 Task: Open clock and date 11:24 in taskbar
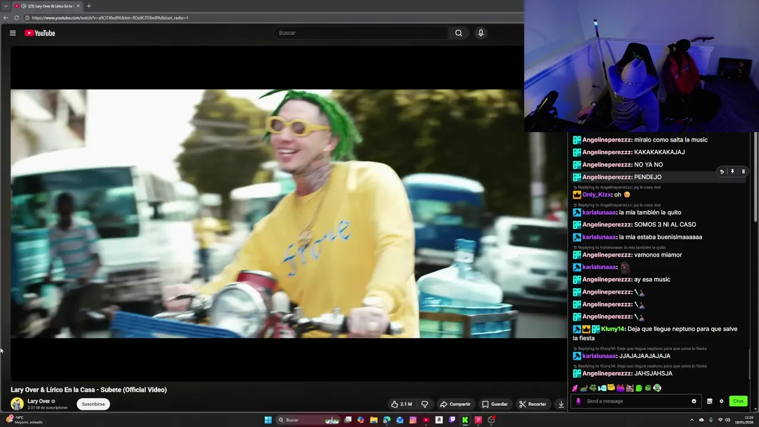click(744, 420)
